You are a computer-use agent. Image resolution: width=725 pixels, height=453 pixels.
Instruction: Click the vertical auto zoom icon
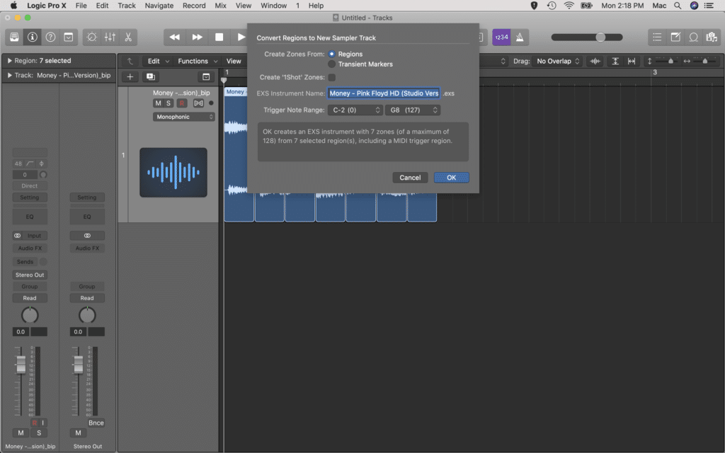click(615, 61)
